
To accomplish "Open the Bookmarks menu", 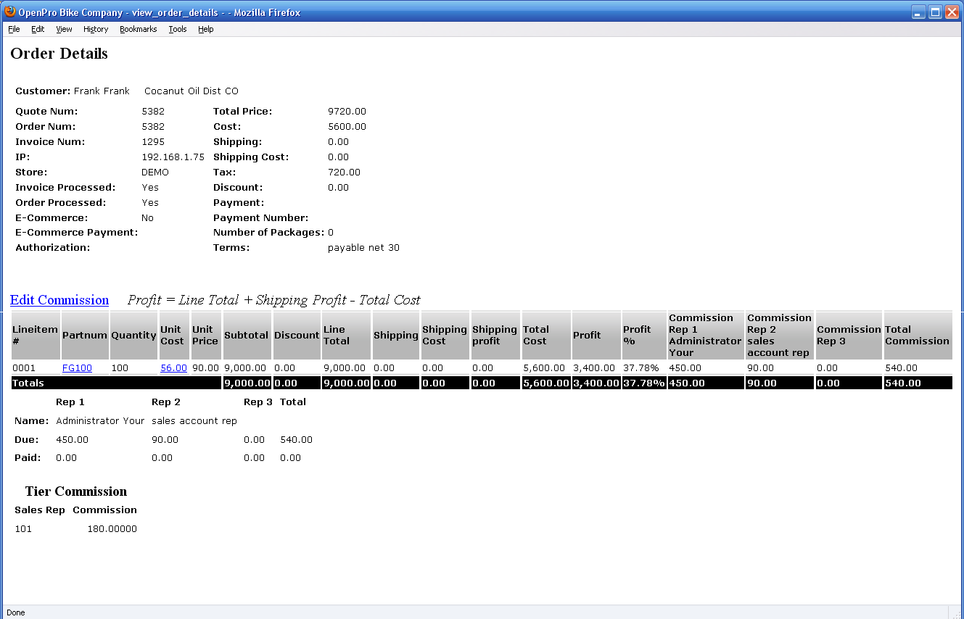I will [138, 29].
